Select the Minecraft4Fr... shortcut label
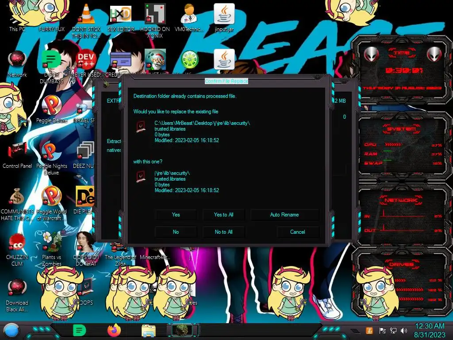453x340 pixels. 155,257
